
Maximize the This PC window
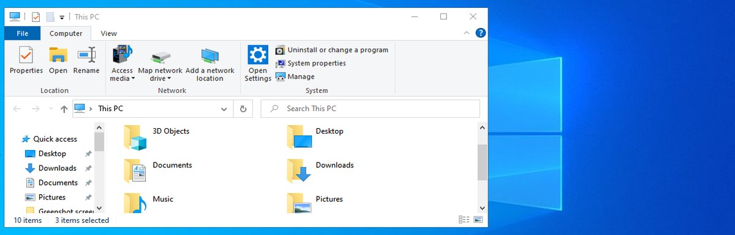pos(443,16)
